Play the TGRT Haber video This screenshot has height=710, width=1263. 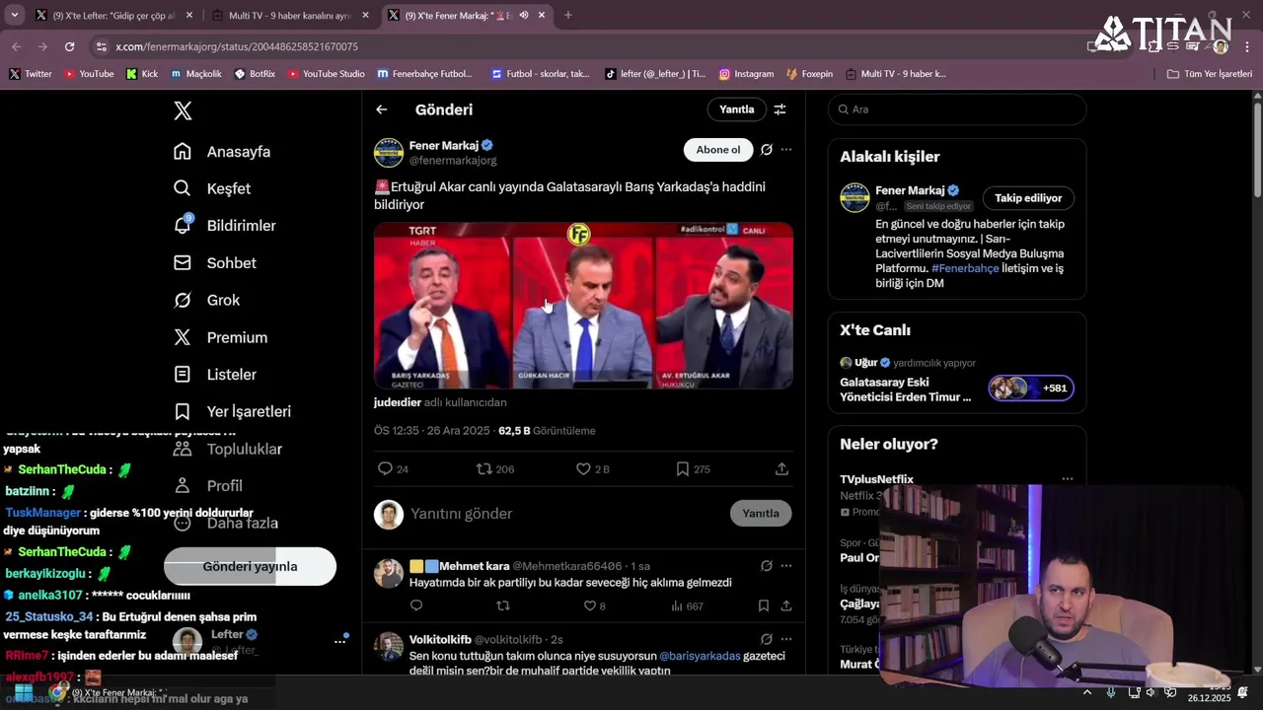[x=583, y=306]
